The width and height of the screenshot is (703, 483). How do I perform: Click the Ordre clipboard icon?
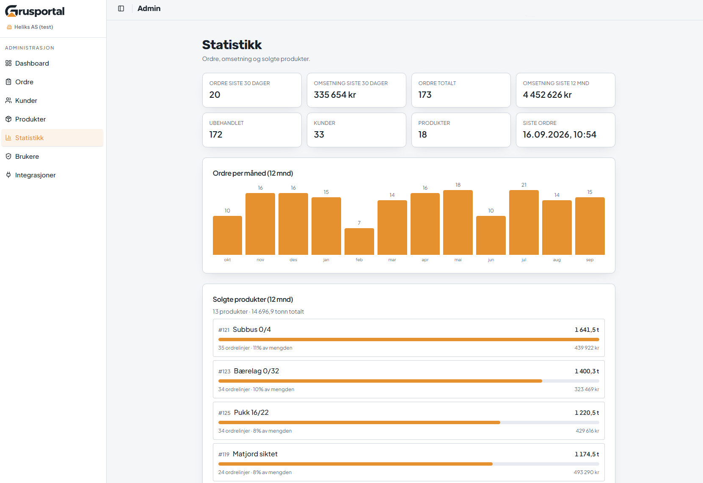(8, 82)
